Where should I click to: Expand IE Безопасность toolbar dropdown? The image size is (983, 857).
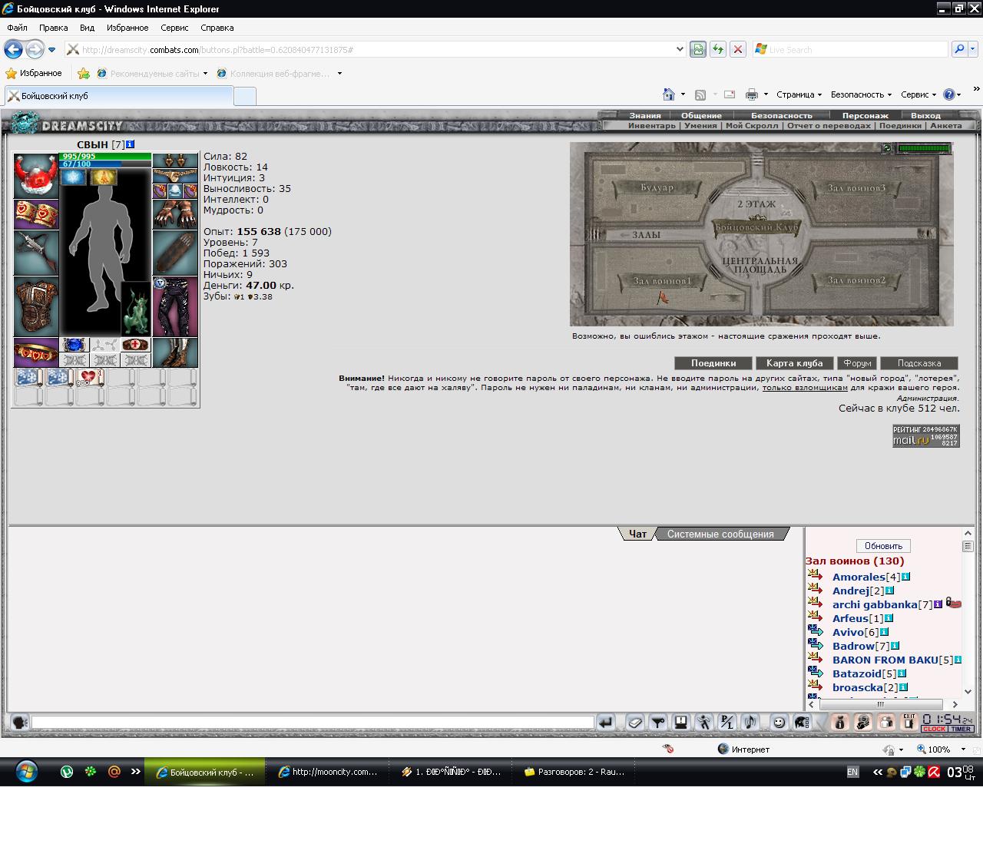click(x=861, y=94)
